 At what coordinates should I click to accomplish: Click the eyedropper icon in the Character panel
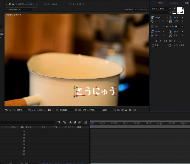tap(174, 9)
